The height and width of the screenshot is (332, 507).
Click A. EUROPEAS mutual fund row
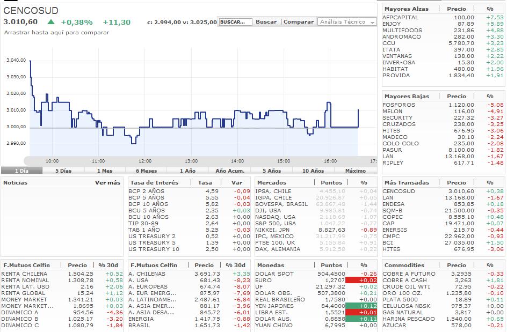(189, 287)
